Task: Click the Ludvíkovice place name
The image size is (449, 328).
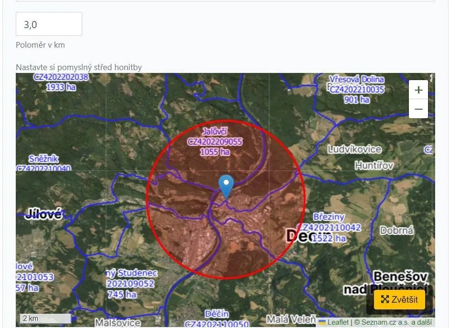Action: pyautogui.click(x=354, y=149)
